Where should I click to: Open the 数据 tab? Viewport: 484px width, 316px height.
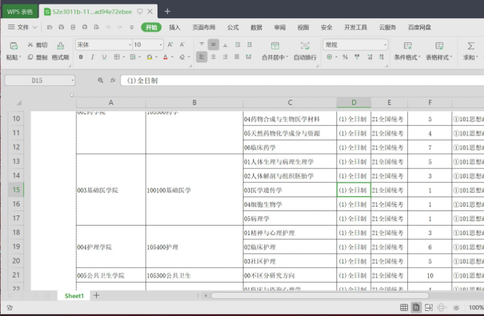[256, 27]
